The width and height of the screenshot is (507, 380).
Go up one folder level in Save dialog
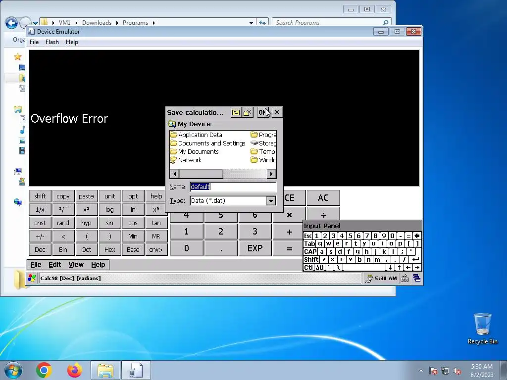tap(236, 112)
